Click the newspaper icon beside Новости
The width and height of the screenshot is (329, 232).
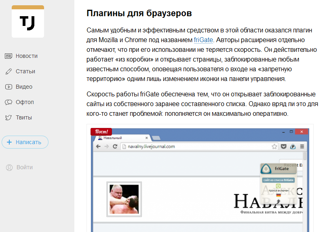(8, 56)
